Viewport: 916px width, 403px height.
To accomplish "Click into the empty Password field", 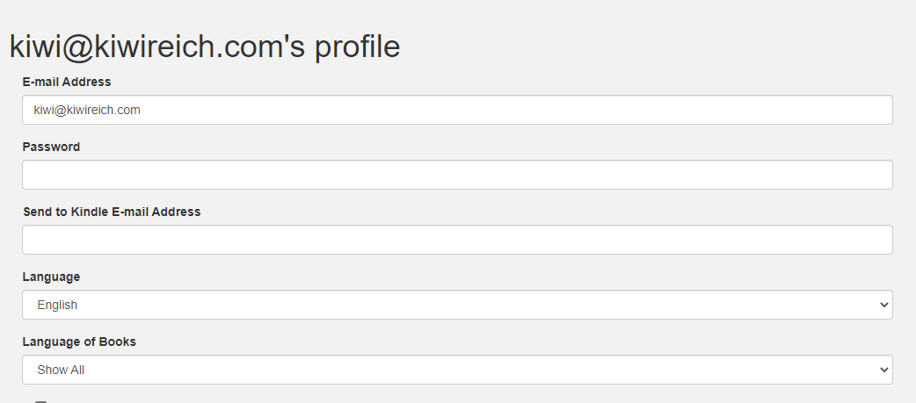I will (x=457, y=175).
